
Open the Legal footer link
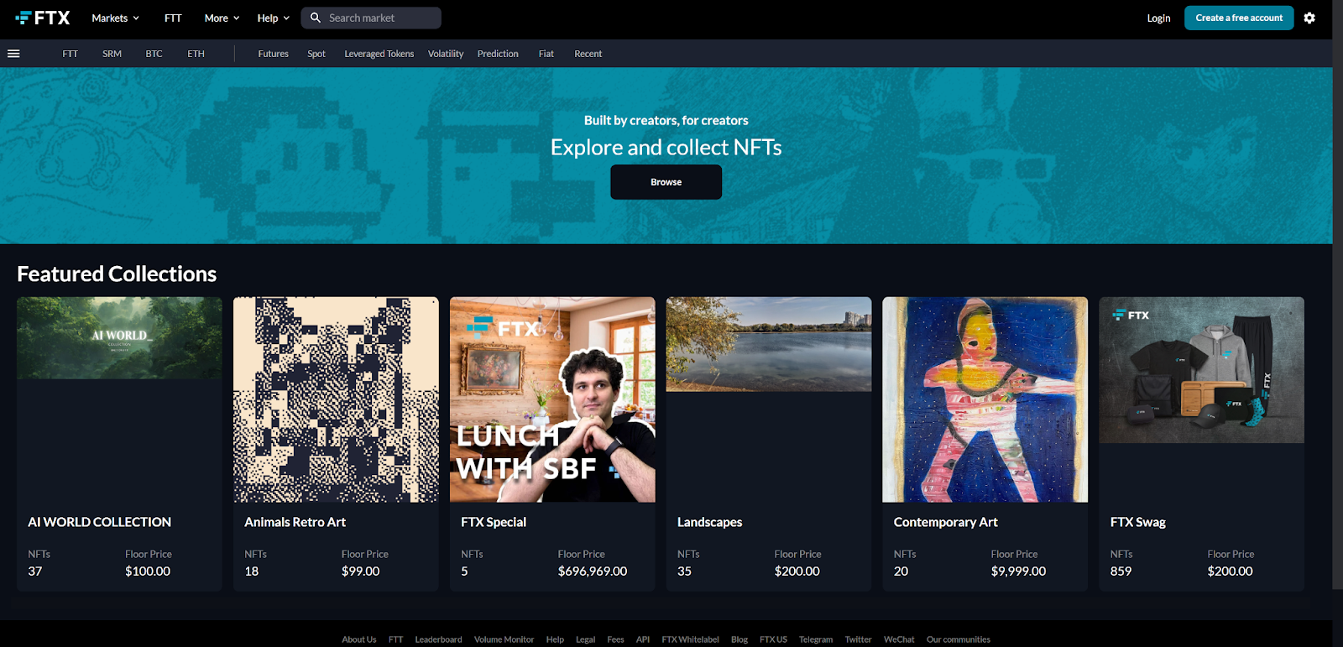(585, 639)
